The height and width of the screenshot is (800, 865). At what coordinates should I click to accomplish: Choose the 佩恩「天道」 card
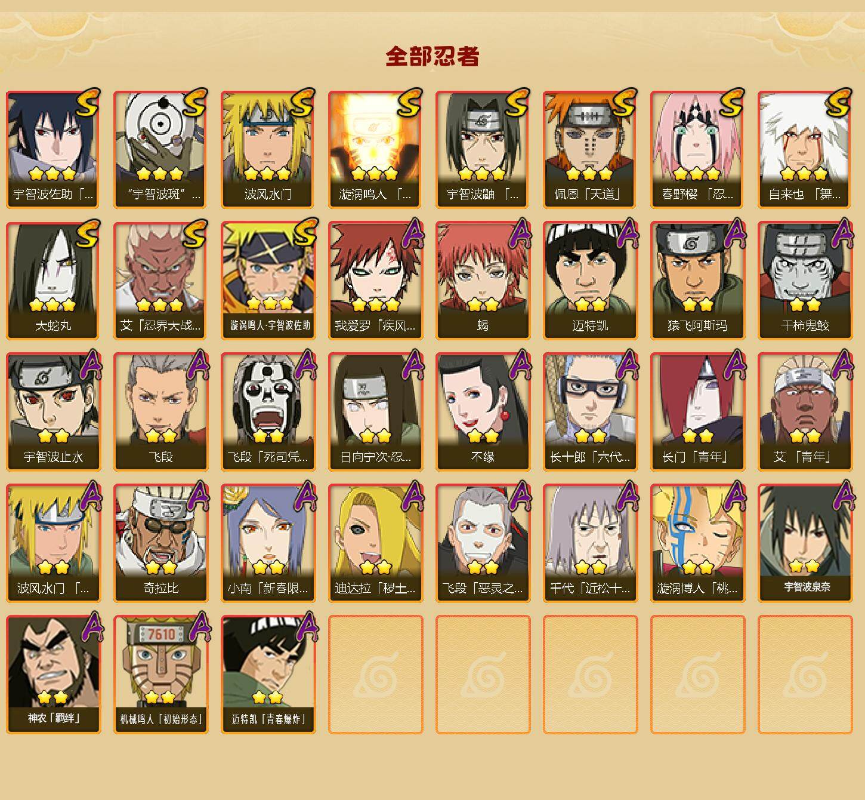pyautogui.click(x=590, y=149)
